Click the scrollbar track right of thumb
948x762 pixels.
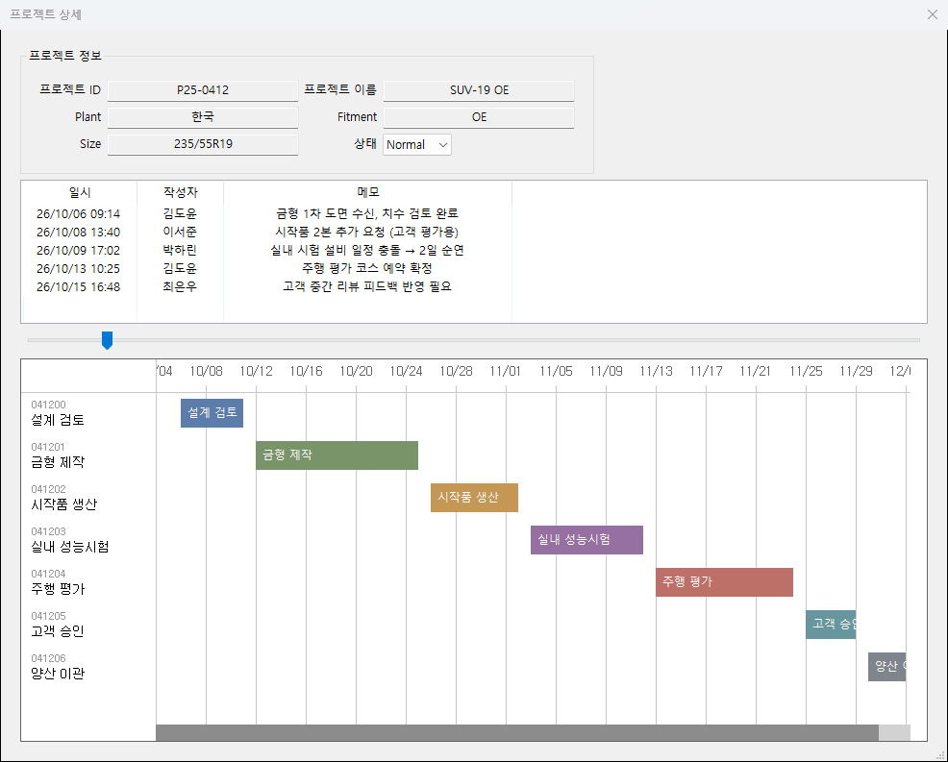894,732
